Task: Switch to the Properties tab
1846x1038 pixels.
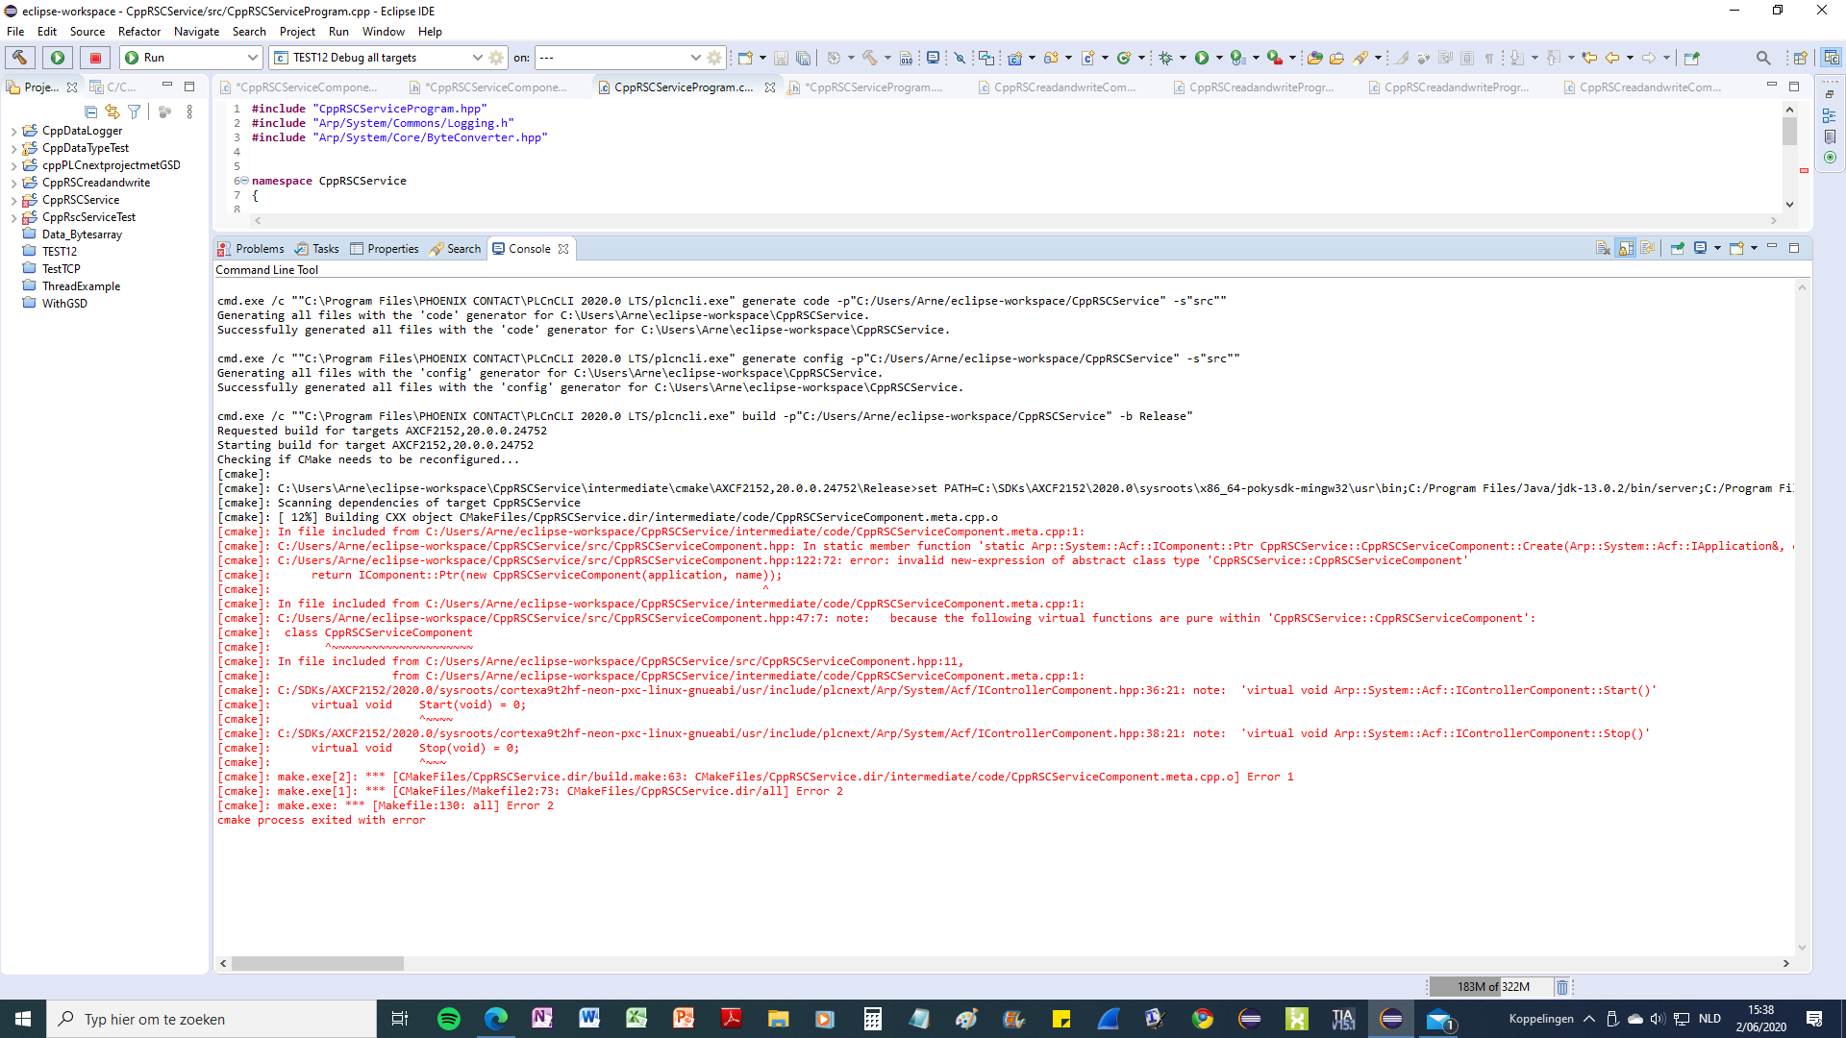Action: click(385, 249)
